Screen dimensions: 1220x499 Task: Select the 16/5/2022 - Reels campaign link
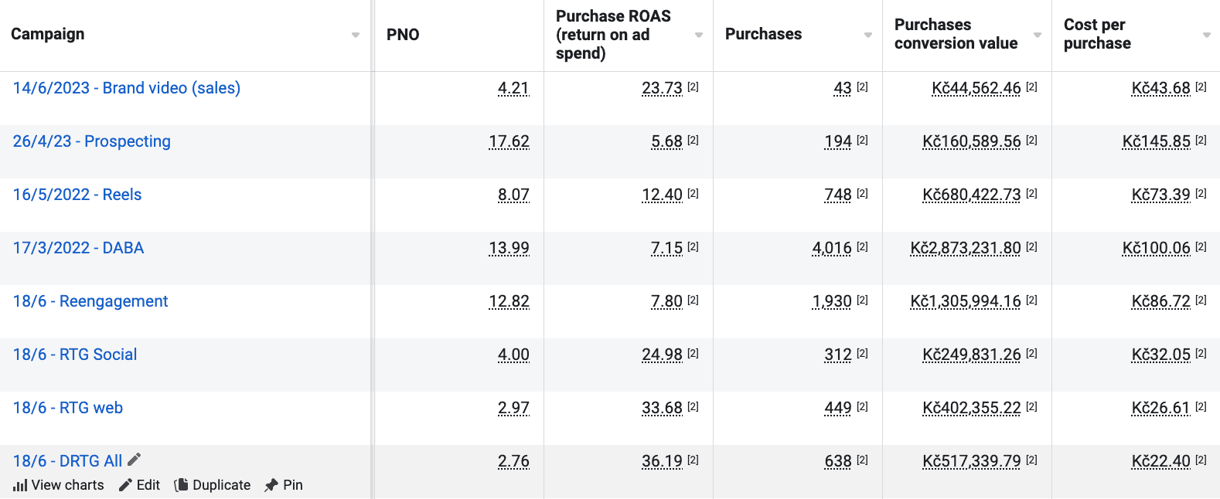tap(77, 195)
